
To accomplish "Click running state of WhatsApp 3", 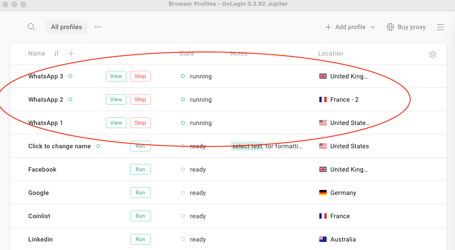I will click(x=196, y=76).
